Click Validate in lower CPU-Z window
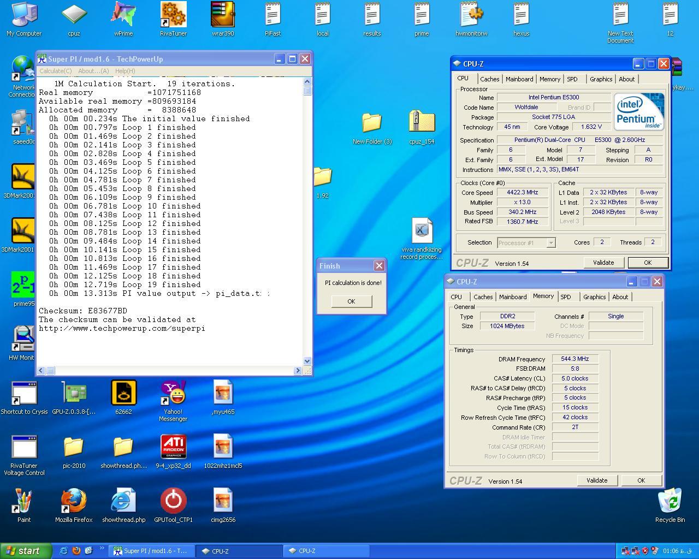Screen dimensions: 699x559 tap(597, 480)
